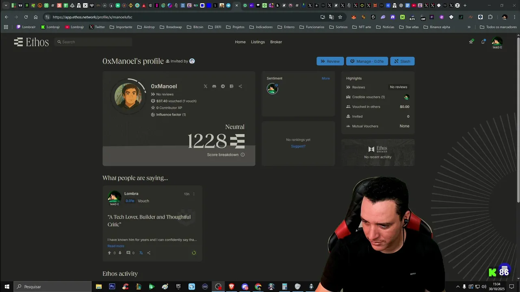Reload the page

pos(26,17)
